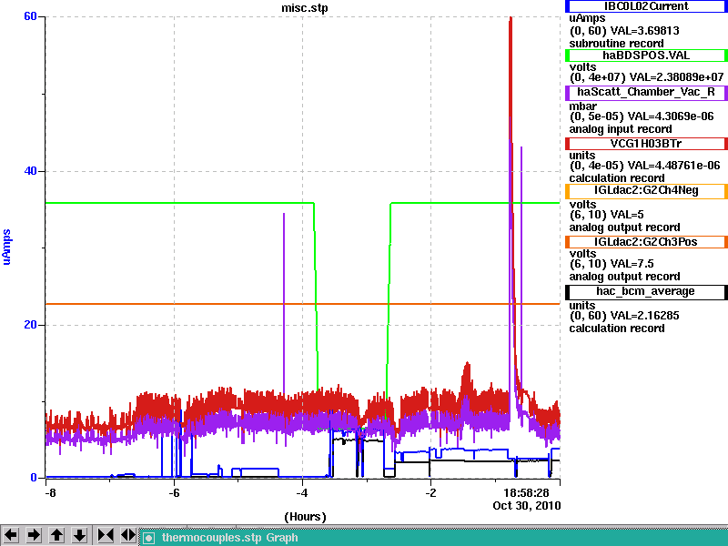This screenshot has height=546, width=728.
Task: Click y-axis value 60
Action: tap(30, 16)
